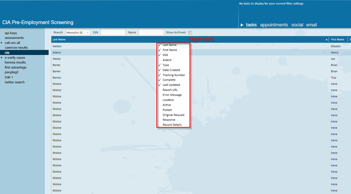This screenshot has width=351, height=194.
Task: Open first advantage in sidebar
Action: (x=16, y=67)
